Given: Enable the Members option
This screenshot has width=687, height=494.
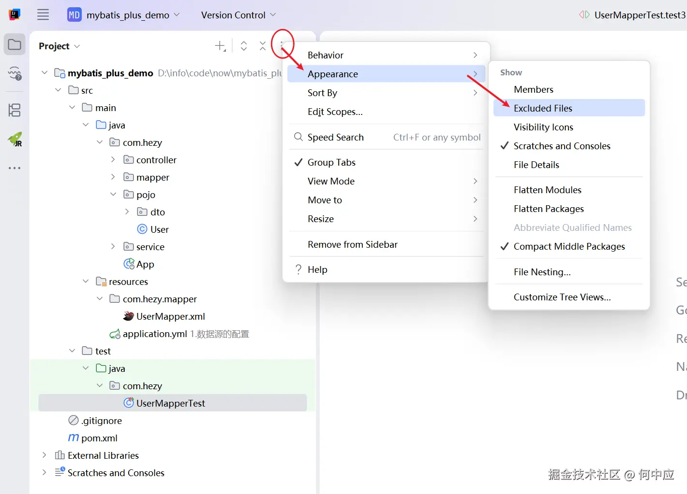Looking at the screenshot, I should pyautogui.click(x=569, y=89).
